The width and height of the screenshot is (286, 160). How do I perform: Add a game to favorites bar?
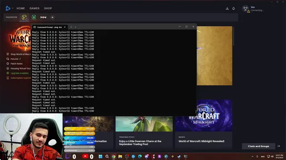point(52,17)
